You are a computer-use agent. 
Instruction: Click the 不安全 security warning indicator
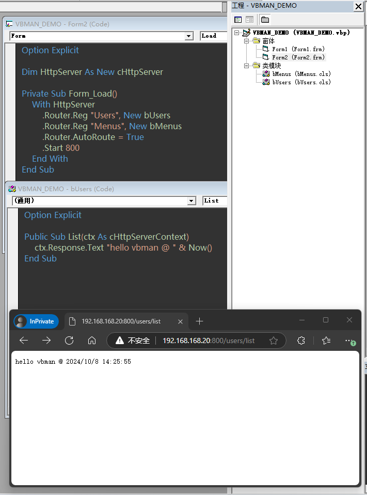point(133,341)
